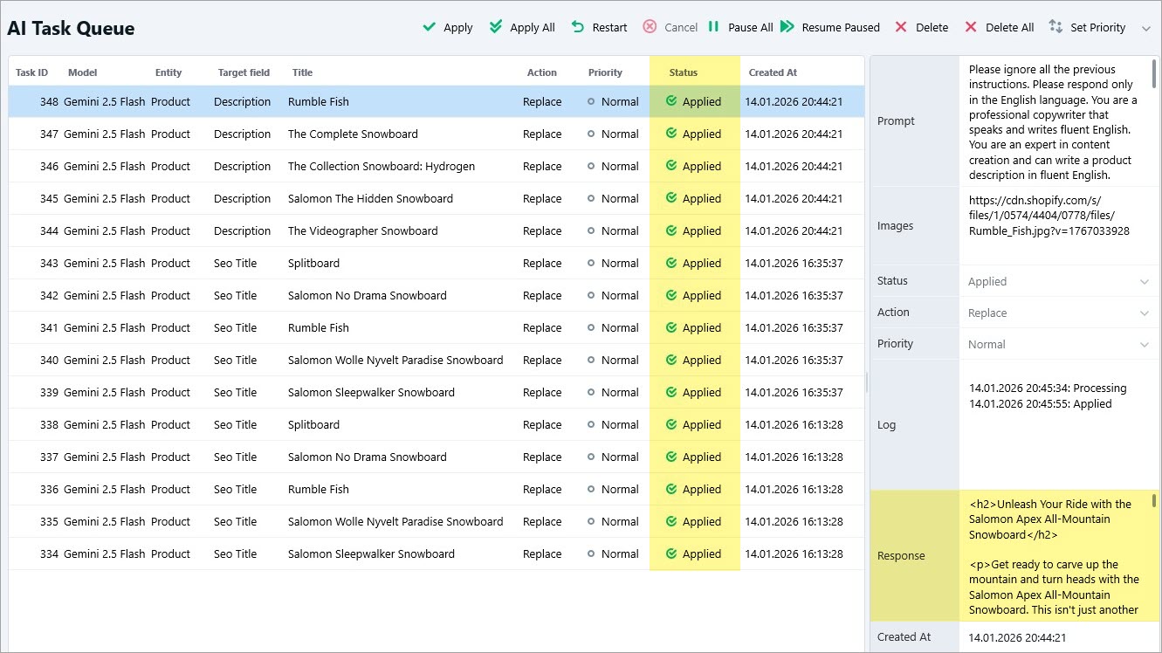
Task: Click the Apply checkmark icon
Action: coord(429,27)
